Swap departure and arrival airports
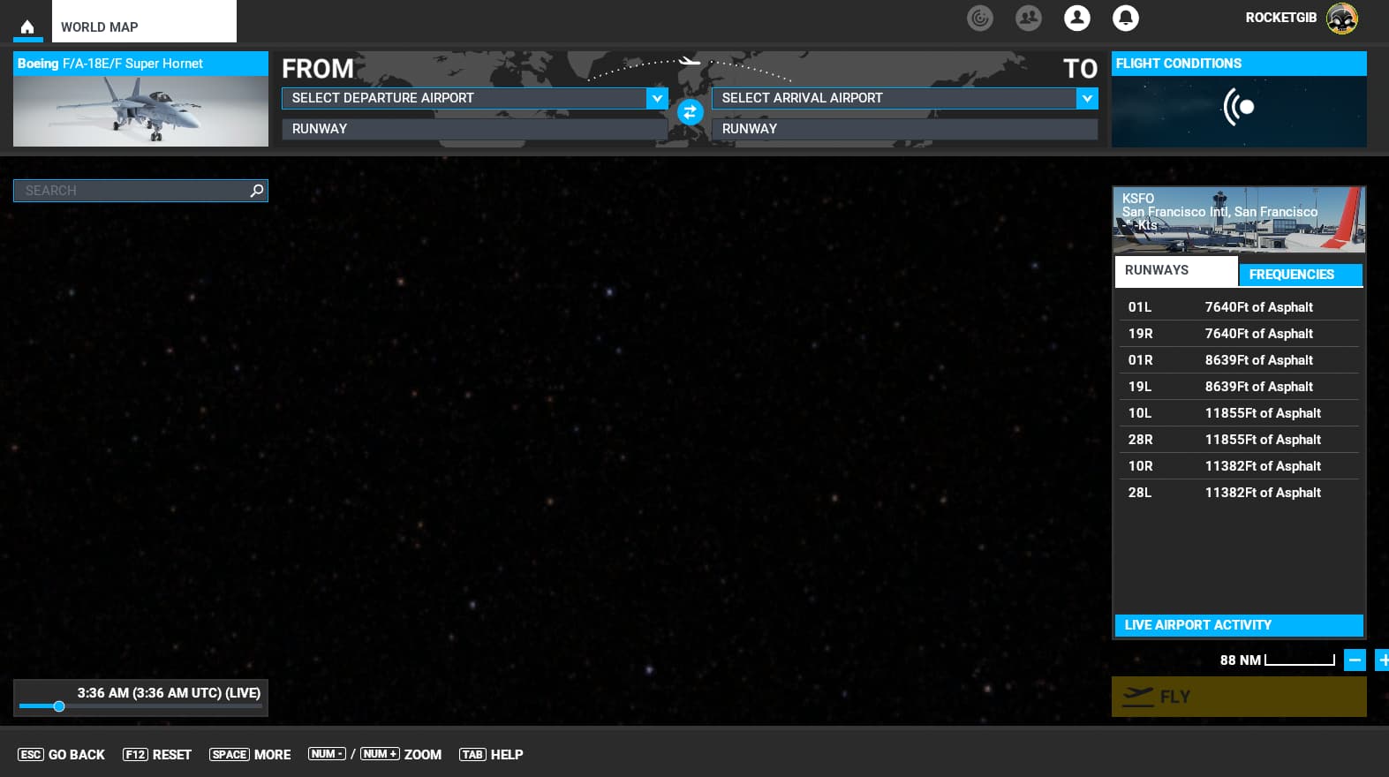 (691, 112)
